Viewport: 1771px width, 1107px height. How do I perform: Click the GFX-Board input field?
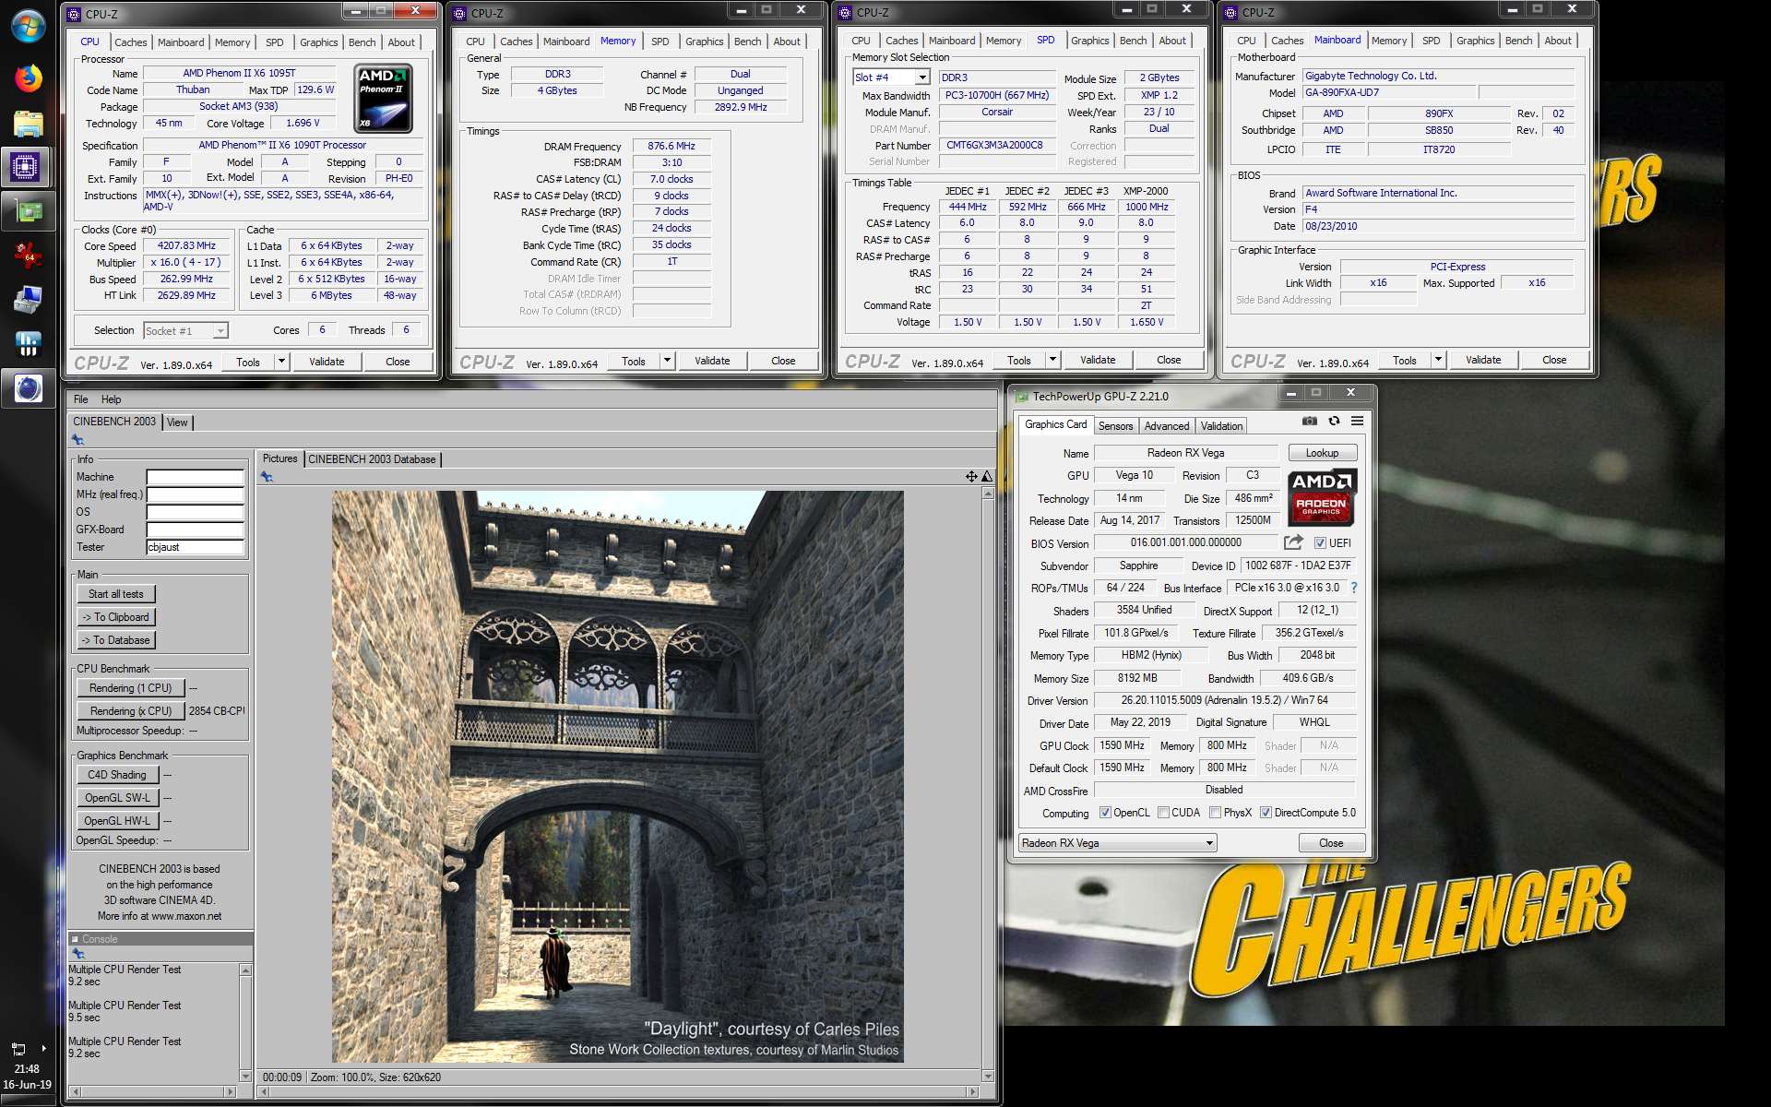(196, 530)
